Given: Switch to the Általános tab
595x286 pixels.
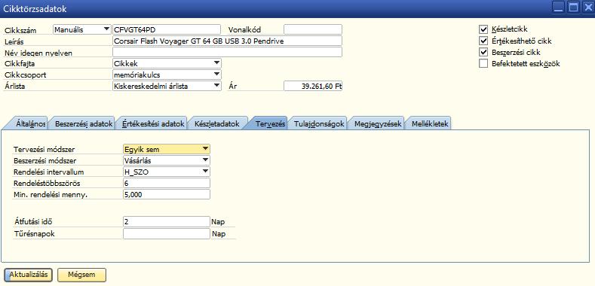Looking at the screenshot, I should pyautogui.click(x=29, y=123).
